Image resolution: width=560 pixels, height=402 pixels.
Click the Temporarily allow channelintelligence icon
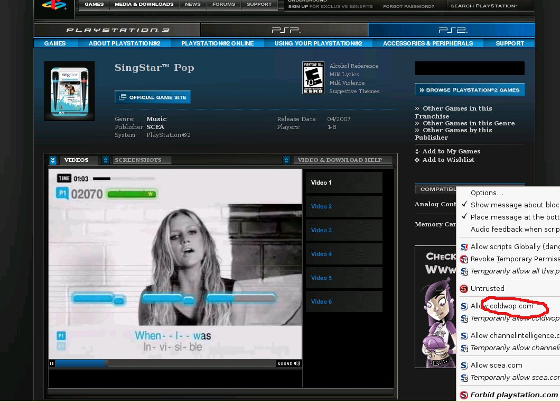tap(464, 348)
